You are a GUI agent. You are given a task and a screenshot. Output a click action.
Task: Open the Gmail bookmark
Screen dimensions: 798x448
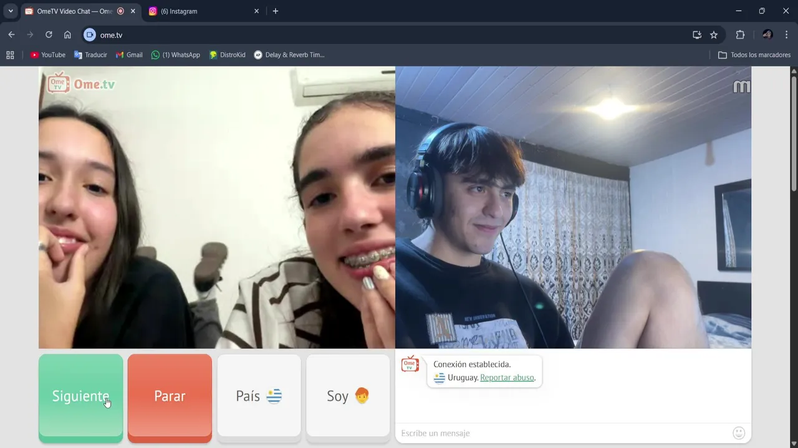[x=129, y=55]
